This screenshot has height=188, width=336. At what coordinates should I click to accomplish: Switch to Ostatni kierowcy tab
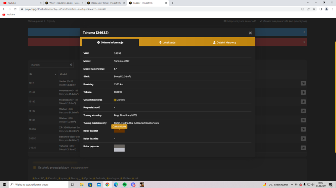224,42
